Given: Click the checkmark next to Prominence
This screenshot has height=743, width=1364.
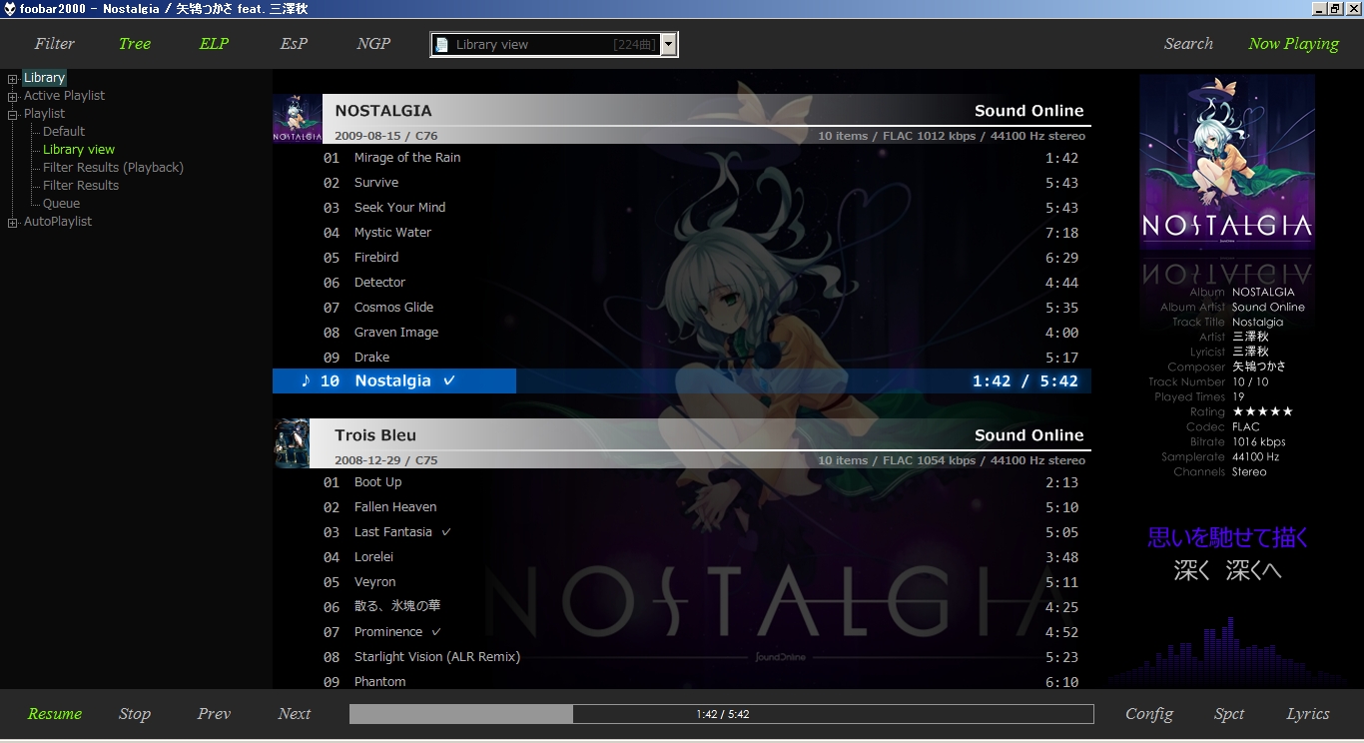Looking at the screenshot, I should 436,632.
